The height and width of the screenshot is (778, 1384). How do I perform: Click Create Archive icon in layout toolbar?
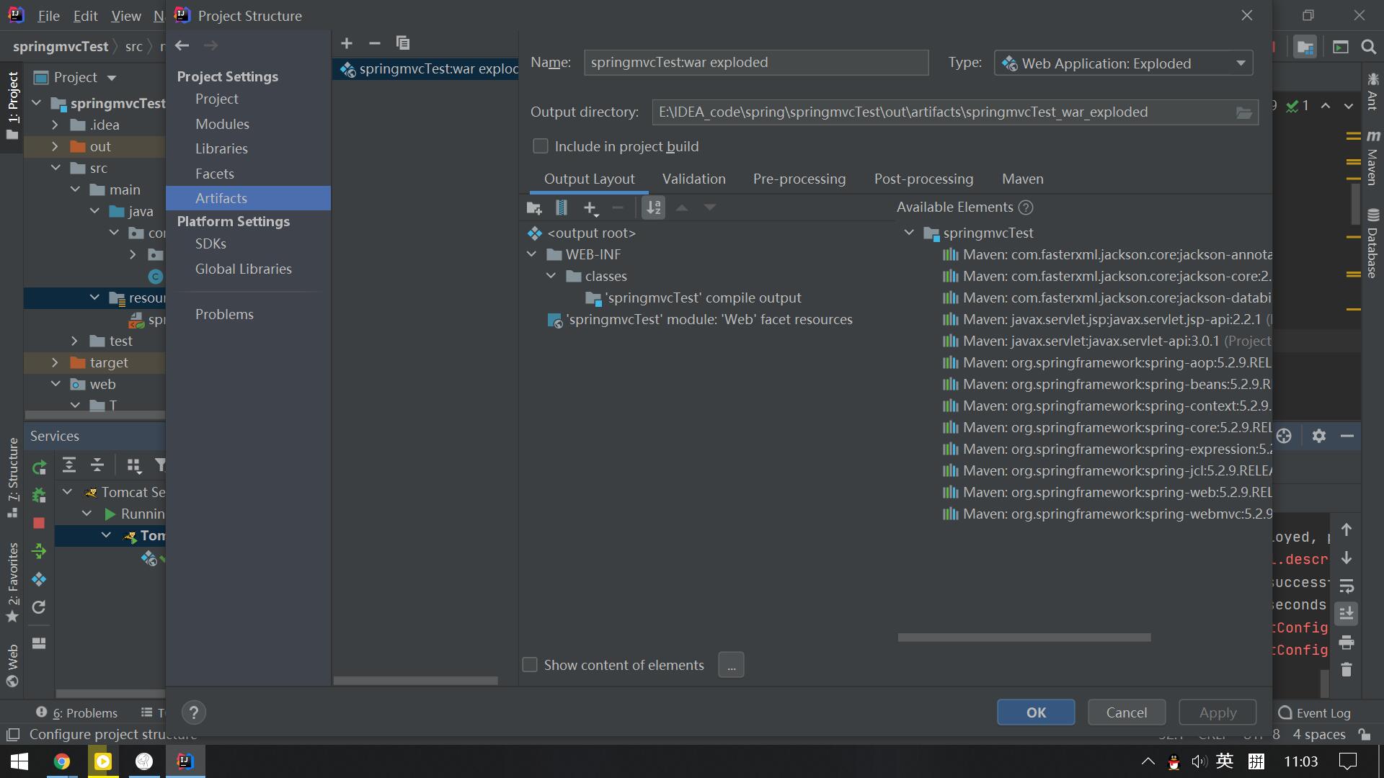[x=562, y=208]
